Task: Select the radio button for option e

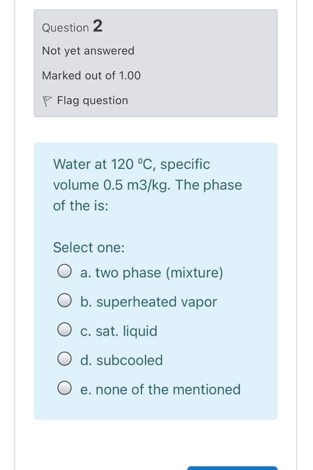Action: point(64,389)
